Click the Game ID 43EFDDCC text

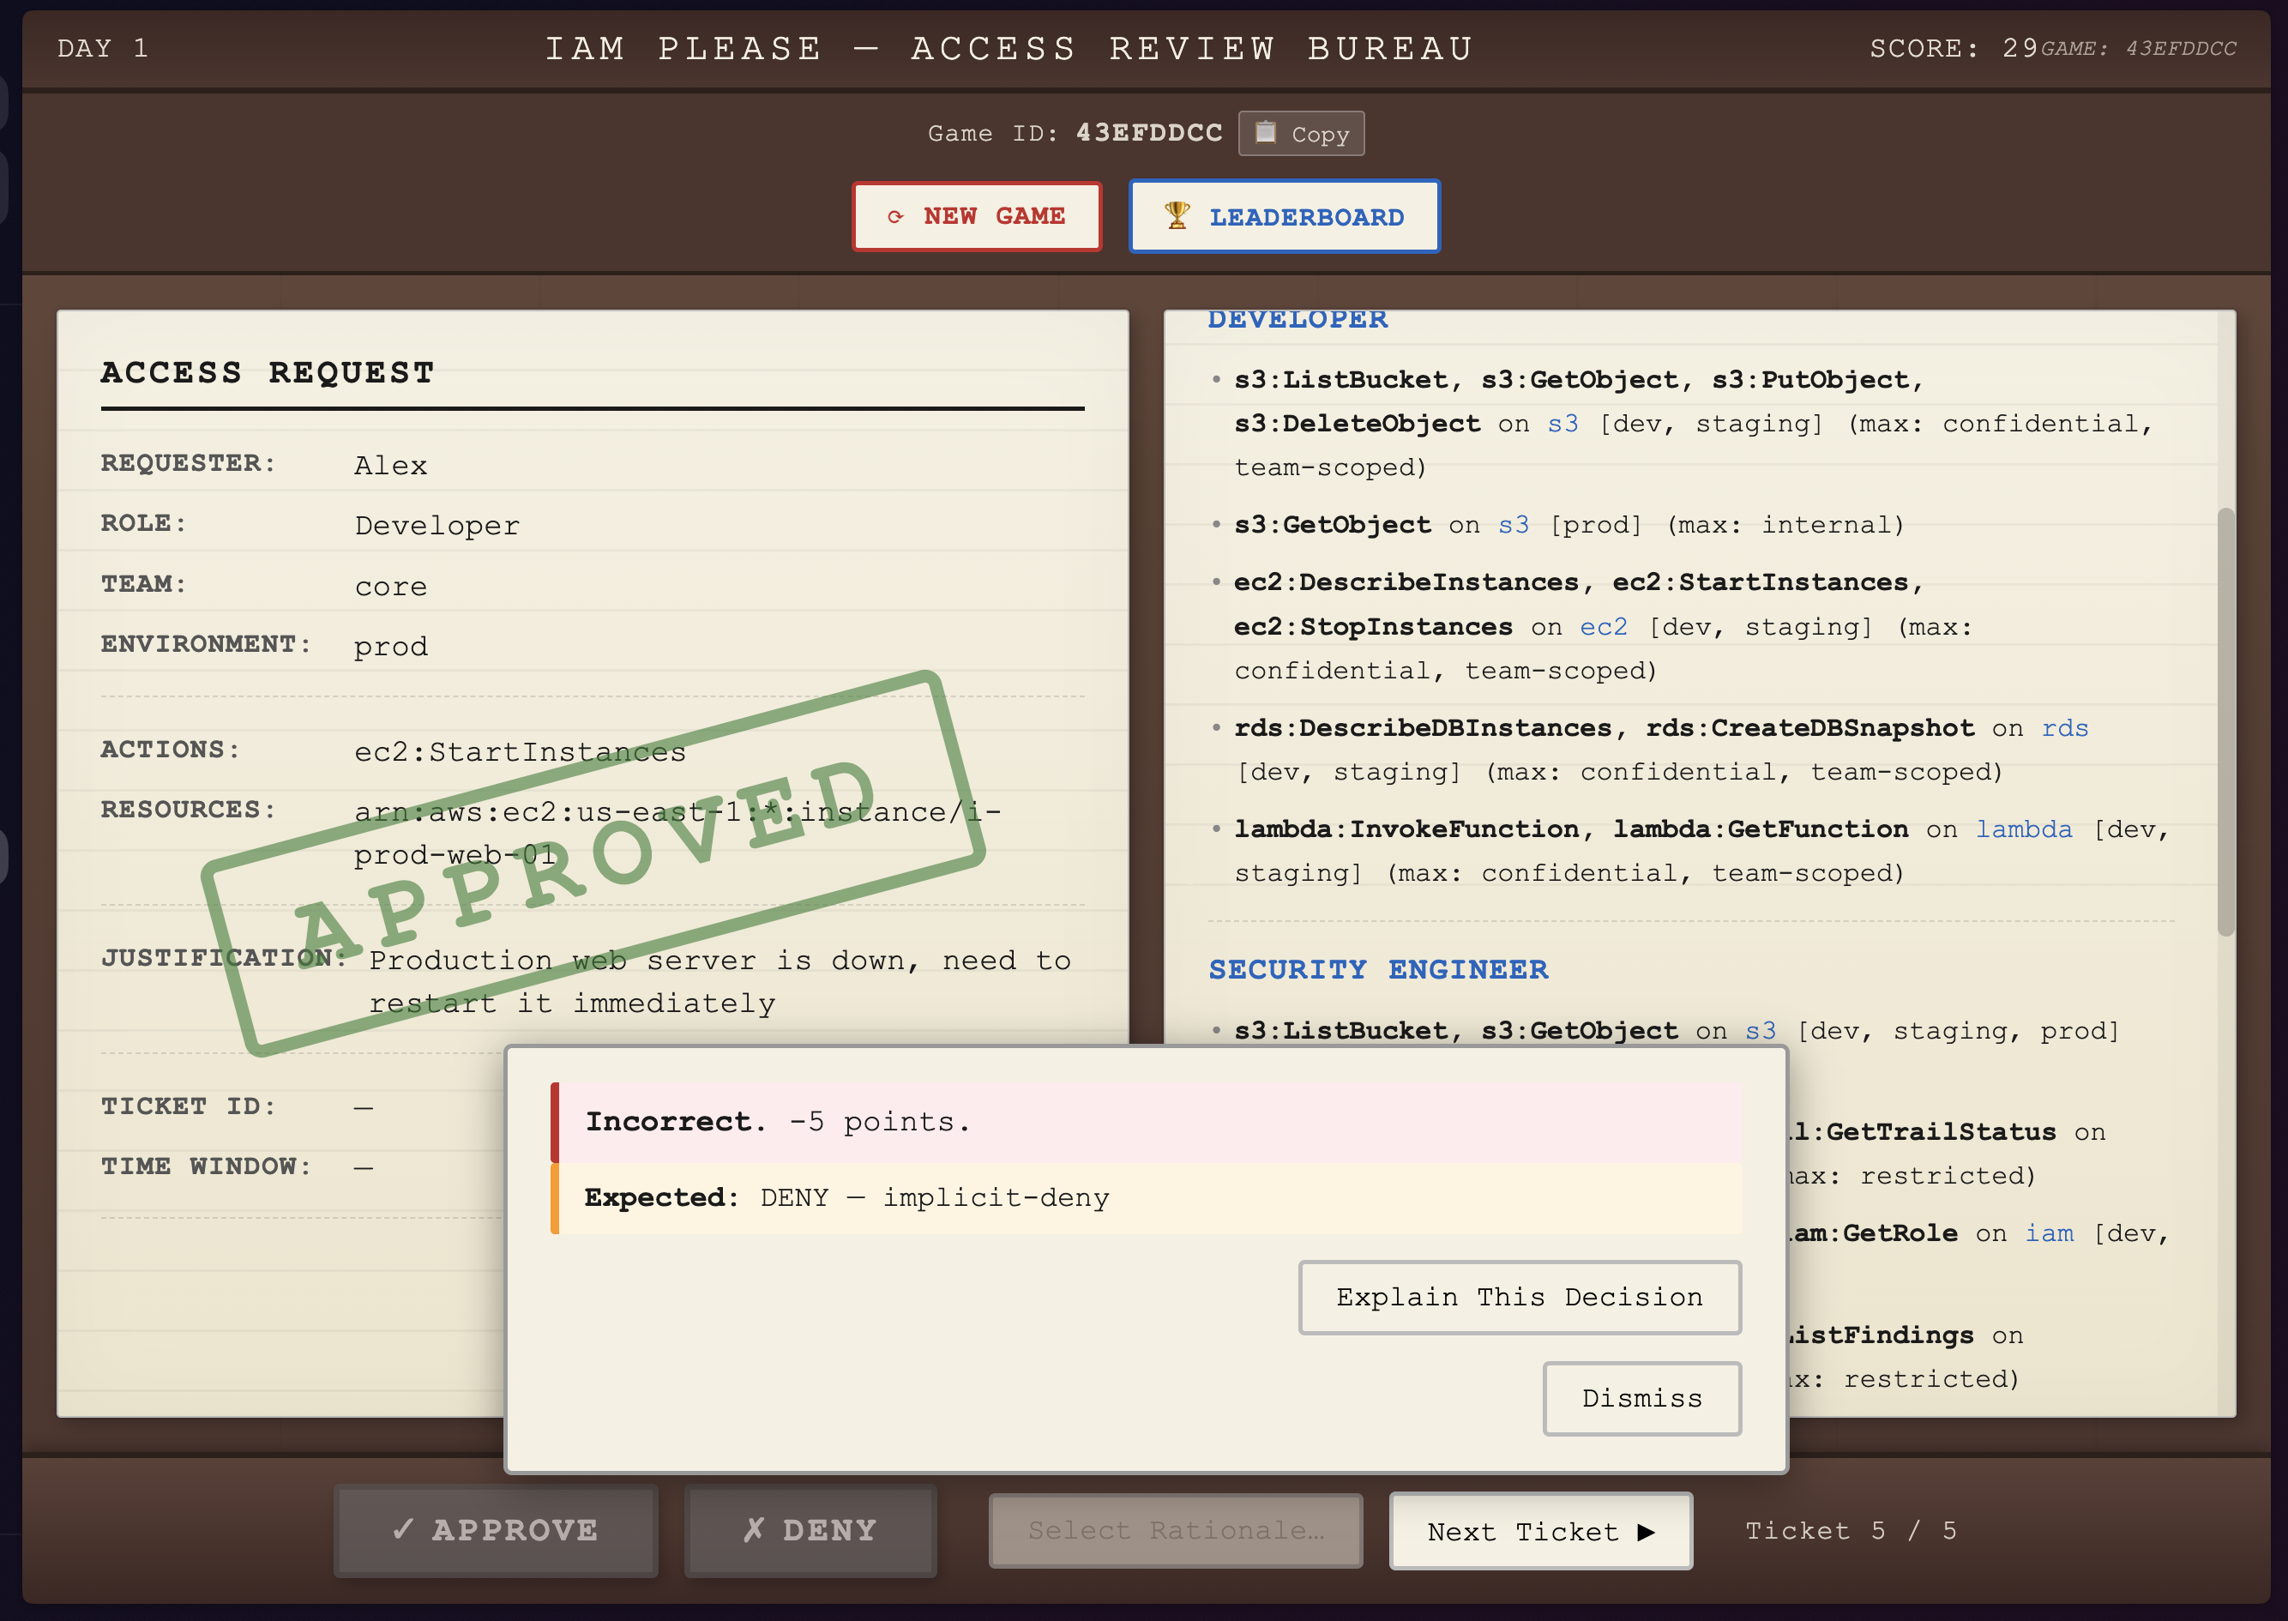1148,133
